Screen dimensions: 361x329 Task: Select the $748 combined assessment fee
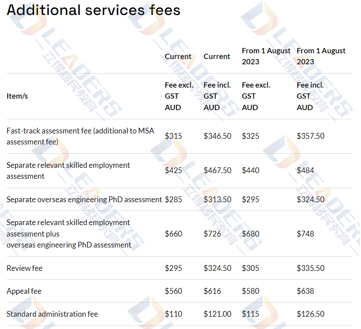coord(305,234)
